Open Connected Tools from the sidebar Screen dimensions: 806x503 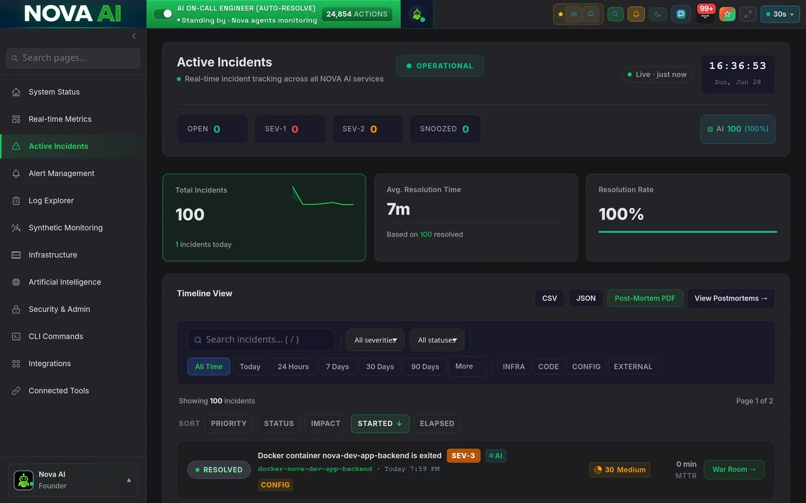73,391
